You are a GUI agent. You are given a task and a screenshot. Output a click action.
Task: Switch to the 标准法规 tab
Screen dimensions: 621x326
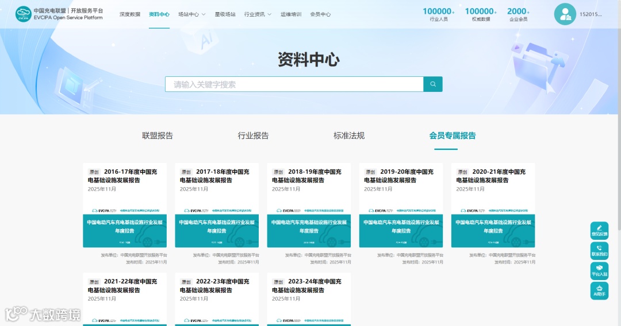(349, 135)
